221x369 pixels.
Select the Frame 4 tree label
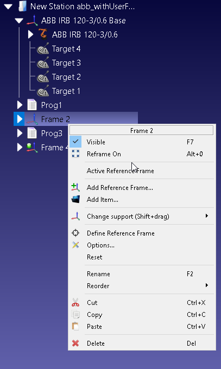tap(54, 148)
